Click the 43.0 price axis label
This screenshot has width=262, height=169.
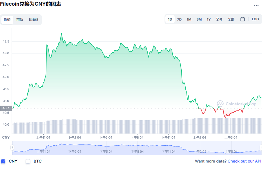[x=6, y=53]
